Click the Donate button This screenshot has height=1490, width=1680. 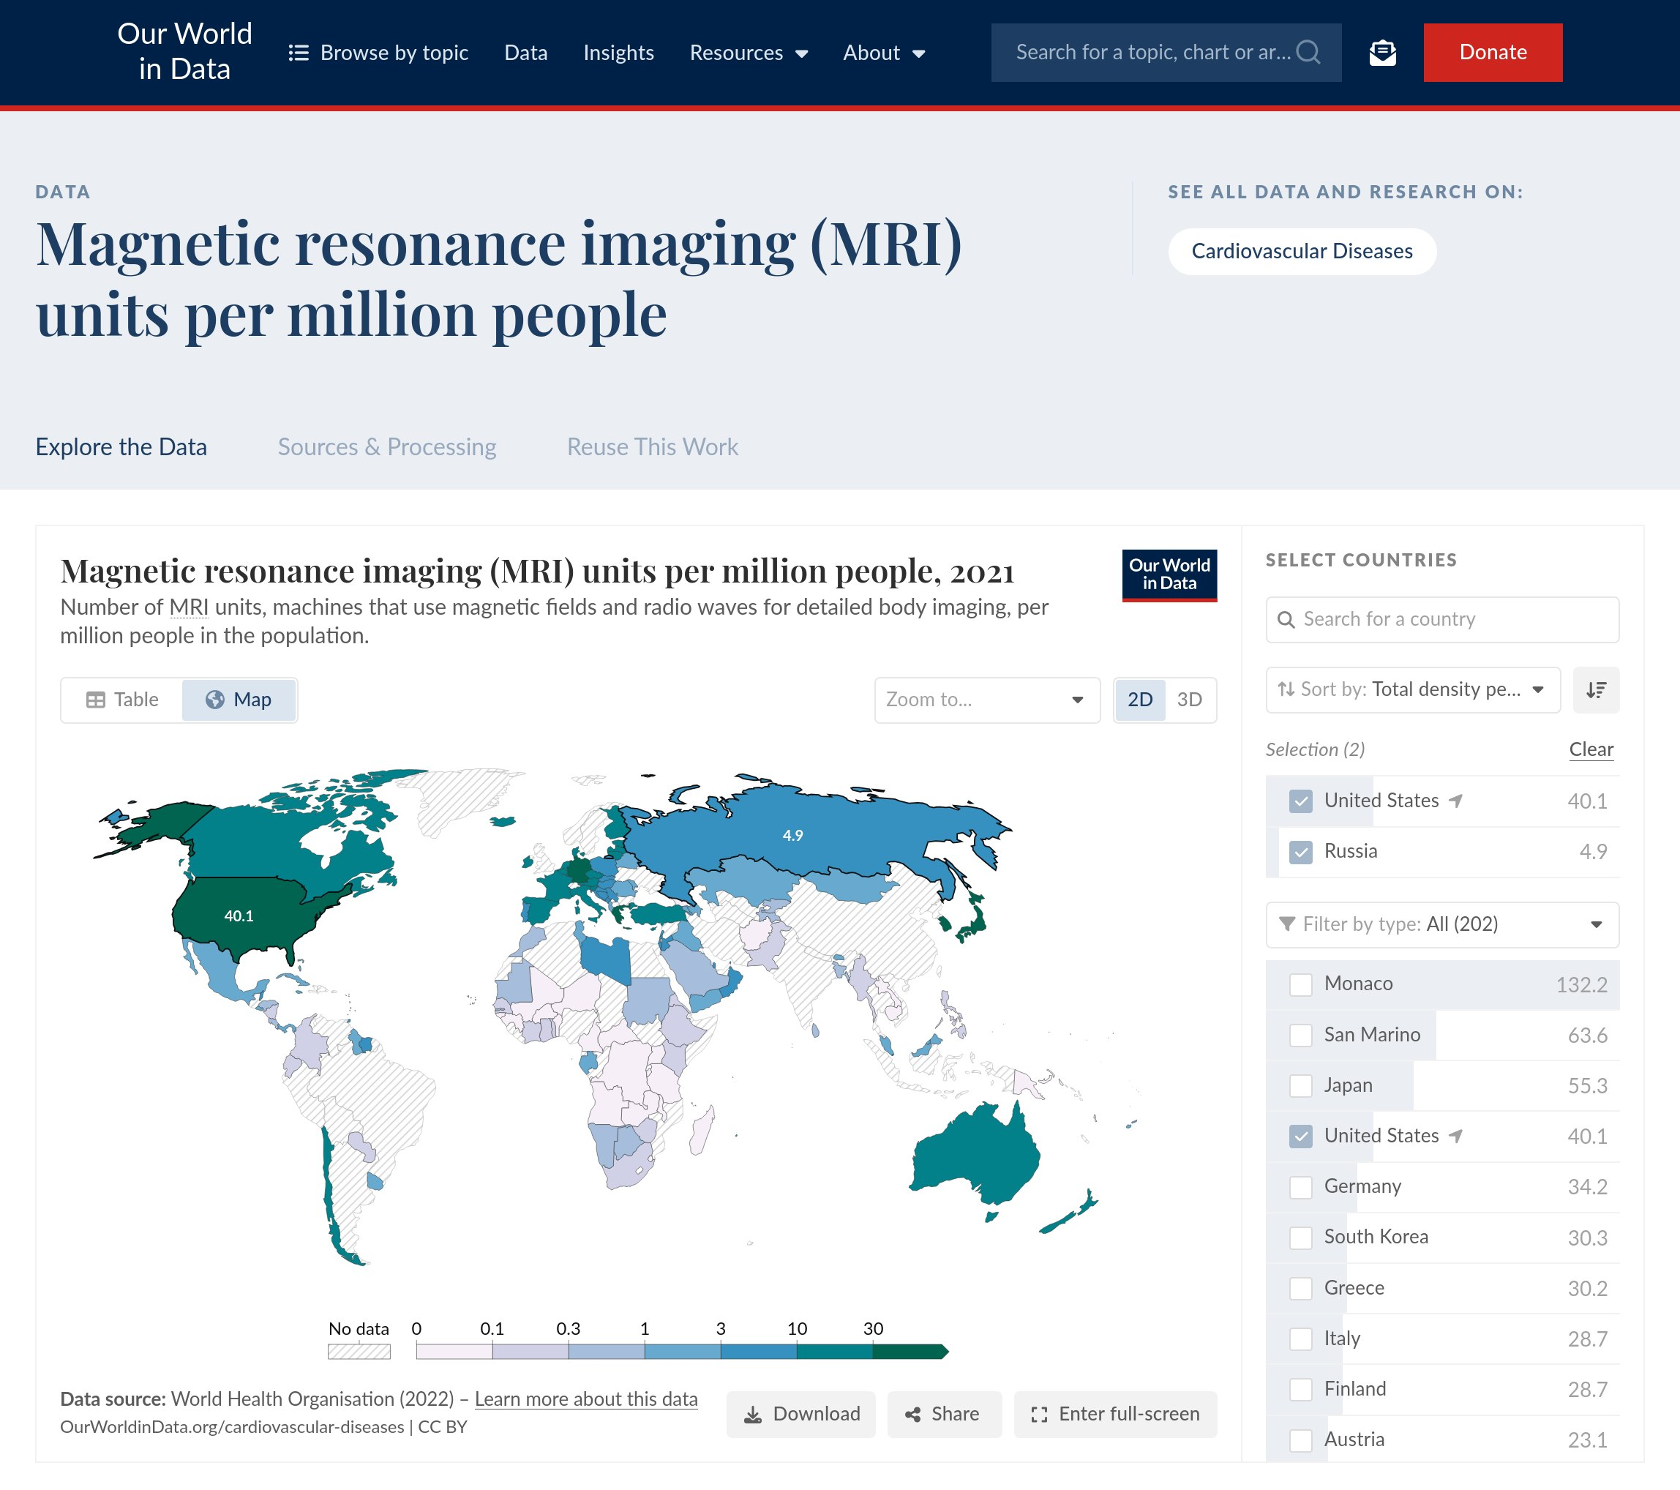pyautogui.click(x=1493, y=53)
